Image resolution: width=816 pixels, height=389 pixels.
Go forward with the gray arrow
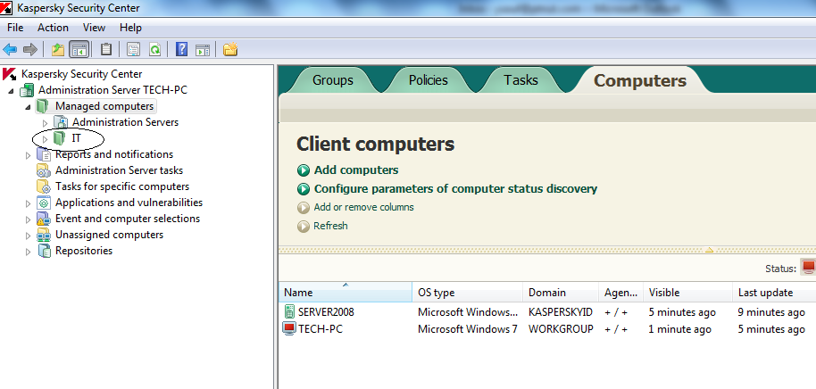click(x=30, y=50)
